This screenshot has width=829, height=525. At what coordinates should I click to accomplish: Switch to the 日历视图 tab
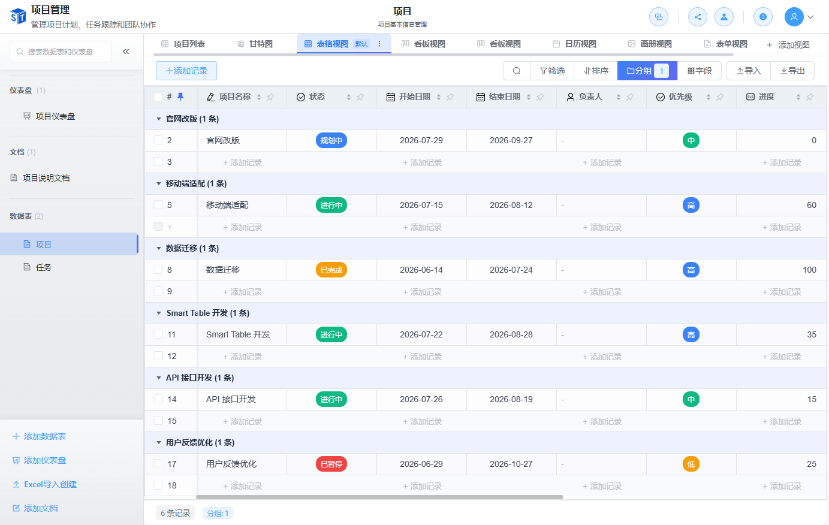click(x=574, y=44)
